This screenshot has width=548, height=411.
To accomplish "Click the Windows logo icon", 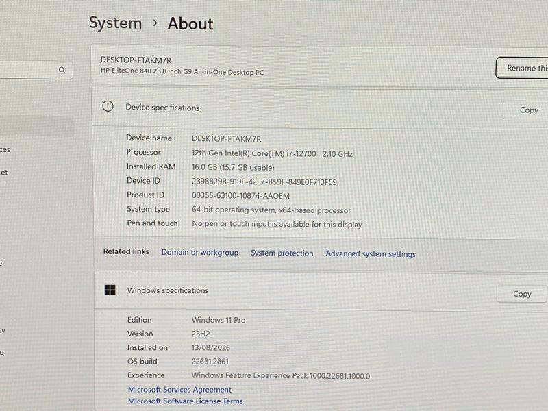I will tap(110, 290).
